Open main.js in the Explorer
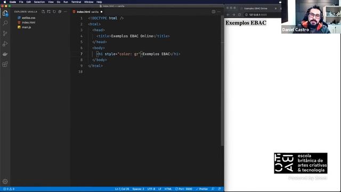Screen dimensions: 341x192 [x=26, y=27]
